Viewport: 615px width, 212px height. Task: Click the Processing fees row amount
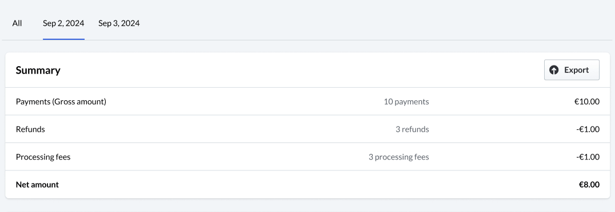coord(588,157)
